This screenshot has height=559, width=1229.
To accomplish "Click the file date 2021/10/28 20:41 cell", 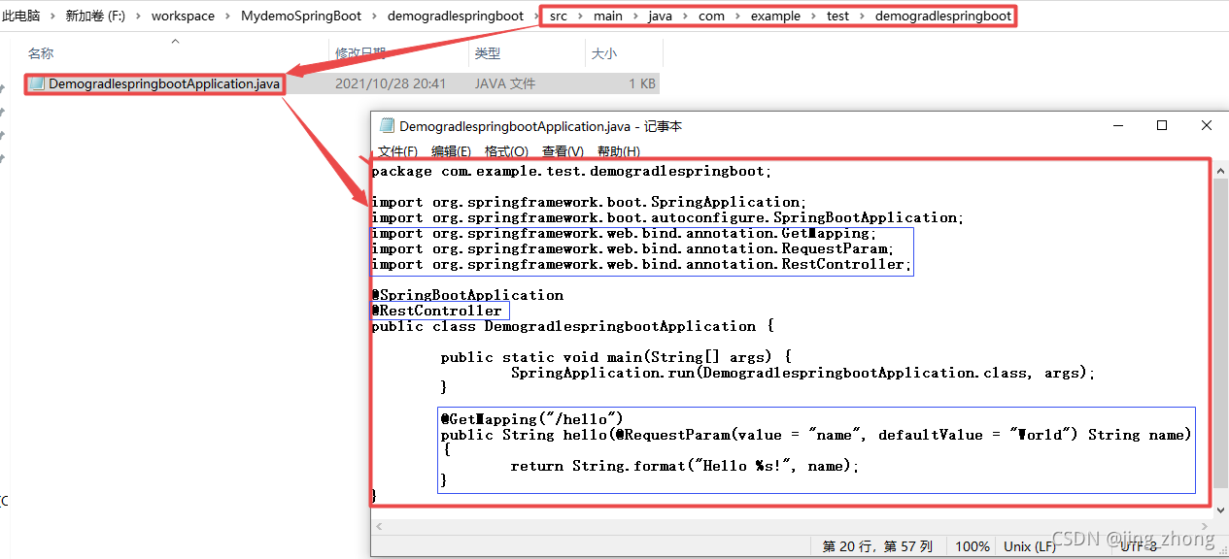I will click(x=391, y=83).
